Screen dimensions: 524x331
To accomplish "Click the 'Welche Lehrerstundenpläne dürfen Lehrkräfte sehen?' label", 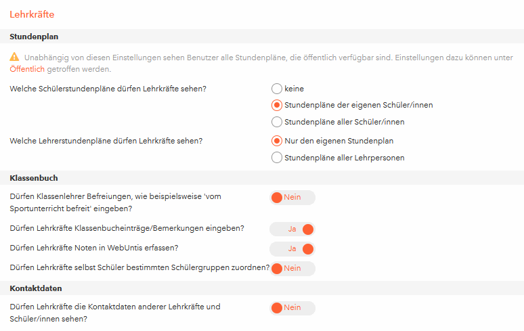I will 106,141.
